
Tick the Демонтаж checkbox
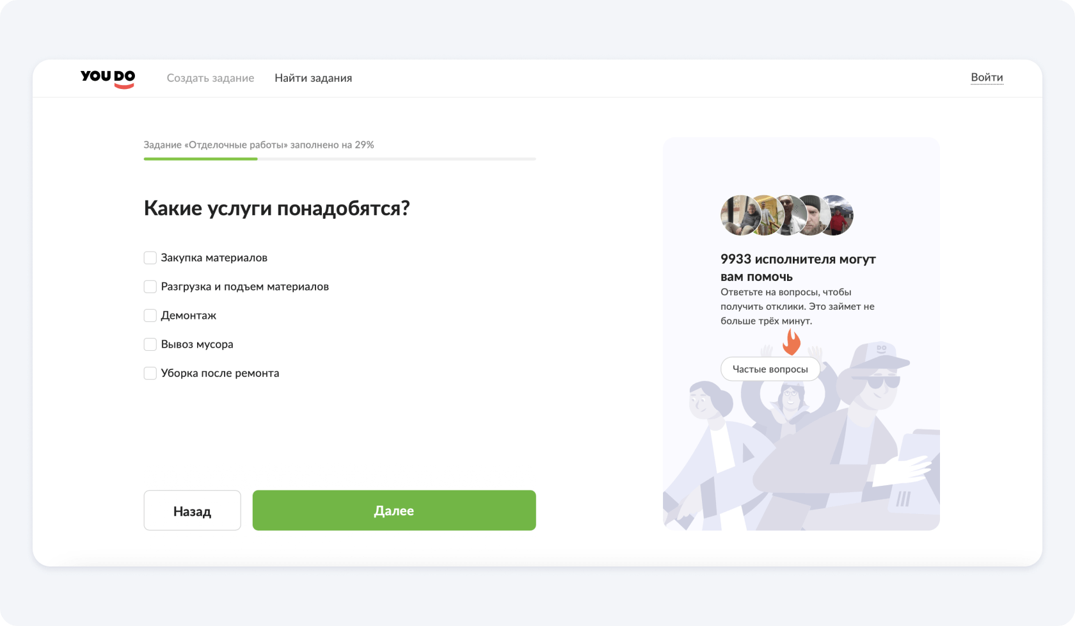click(x=150, y=315)
